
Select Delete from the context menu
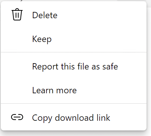[x=74, y=15]
